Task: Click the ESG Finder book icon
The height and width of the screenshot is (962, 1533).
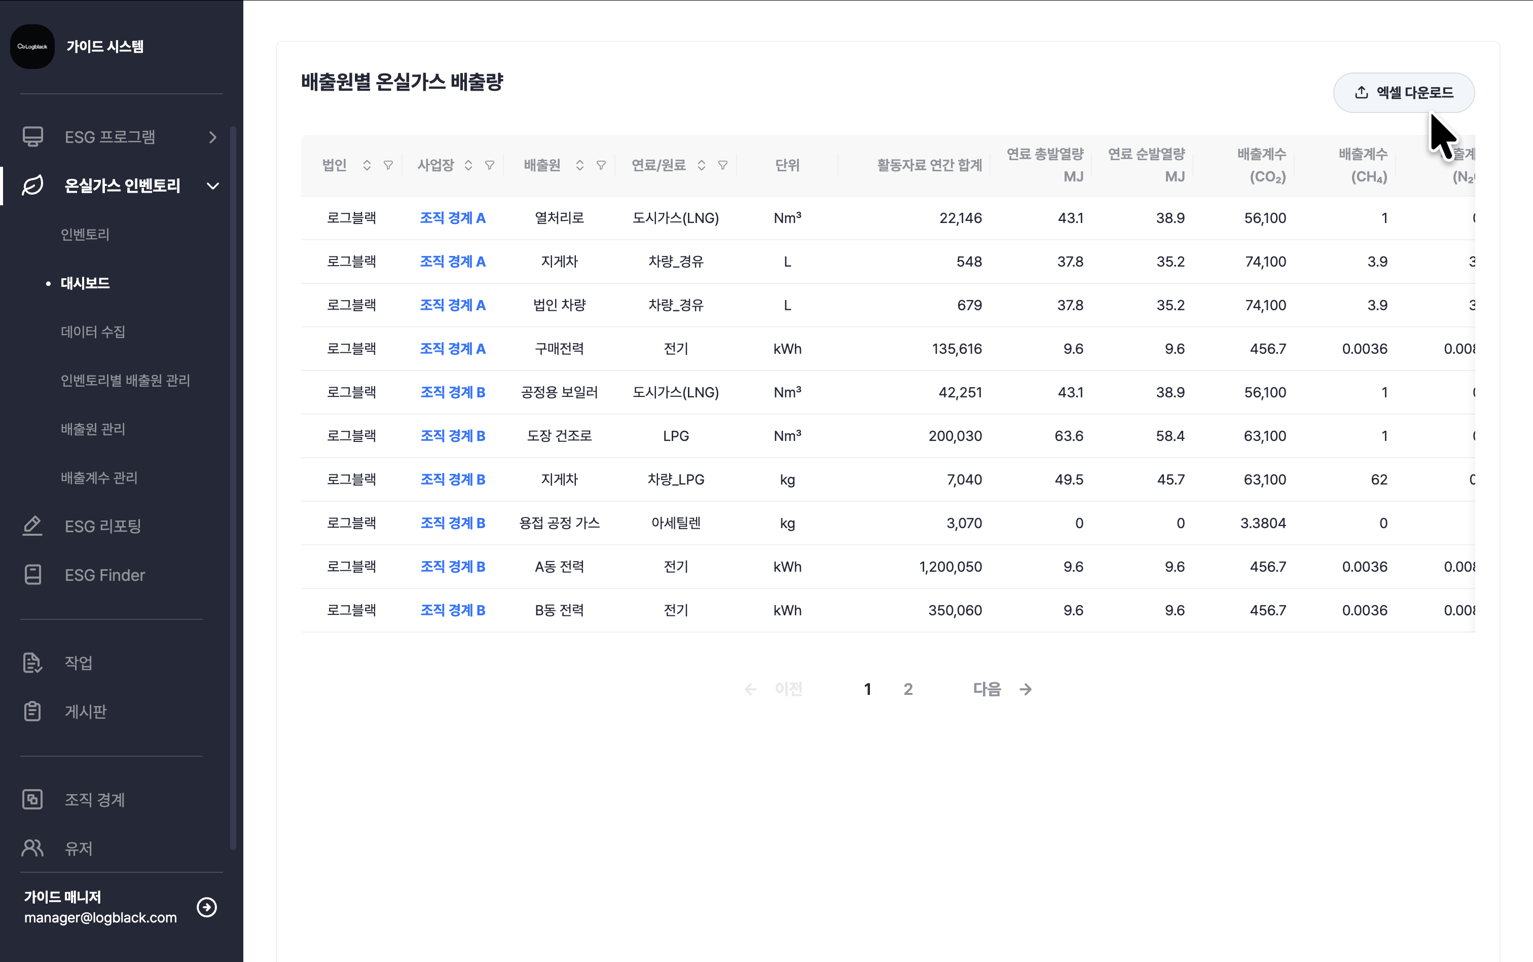Action: point(32,575)
